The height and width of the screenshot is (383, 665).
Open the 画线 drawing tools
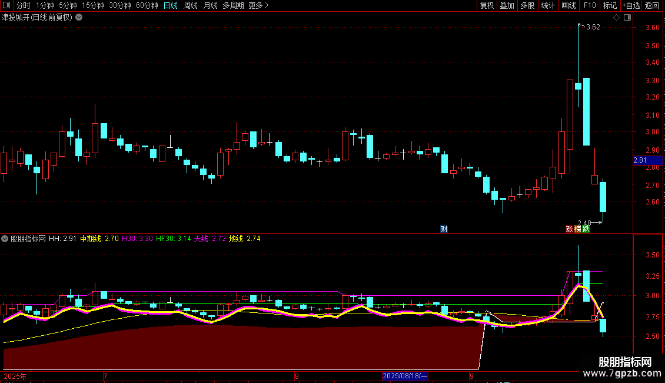568,5
